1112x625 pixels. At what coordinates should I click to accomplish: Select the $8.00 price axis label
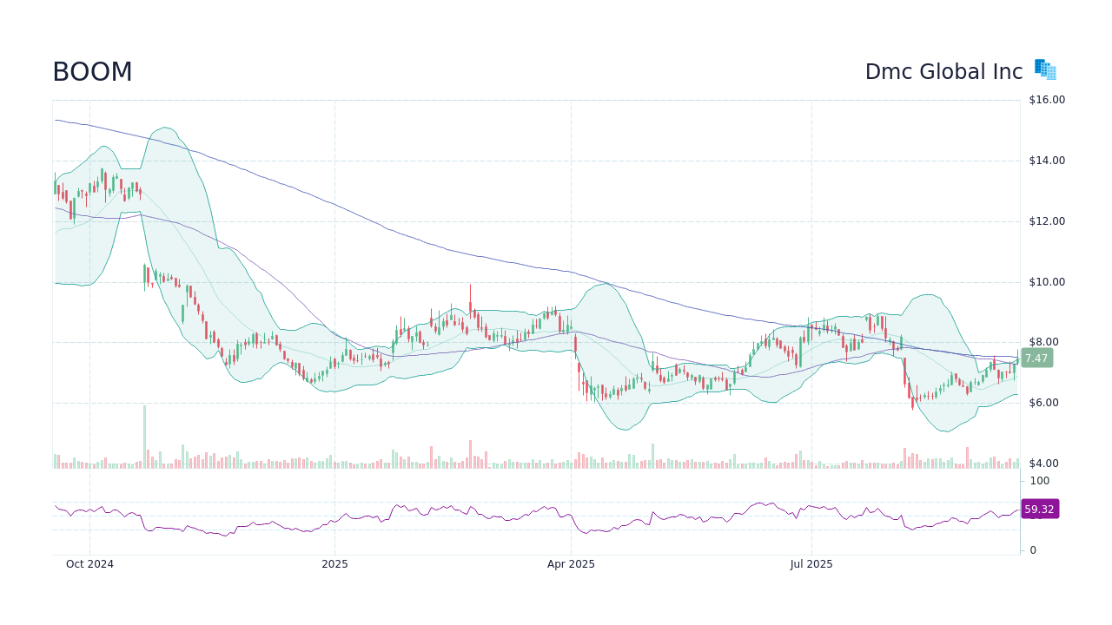pyautogui.click(x=1043, y=342)
